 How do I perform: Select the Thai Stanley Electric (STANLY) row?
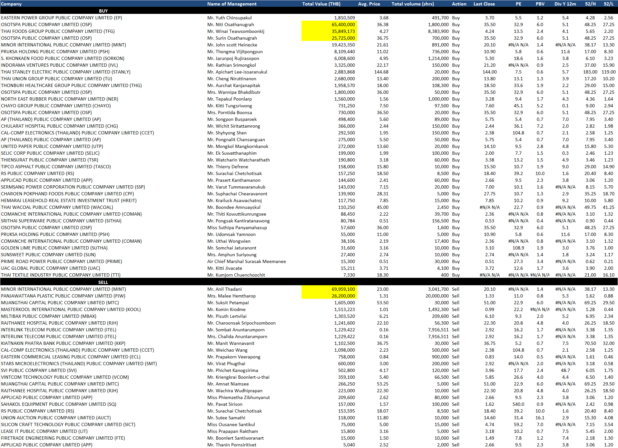pyautogui.click(x=66, y=72)
